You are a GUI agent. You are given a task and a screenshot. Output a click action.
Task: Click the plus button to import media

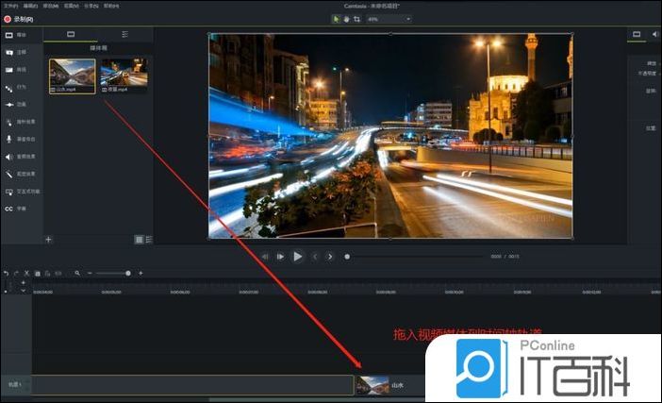pos(49,240)
